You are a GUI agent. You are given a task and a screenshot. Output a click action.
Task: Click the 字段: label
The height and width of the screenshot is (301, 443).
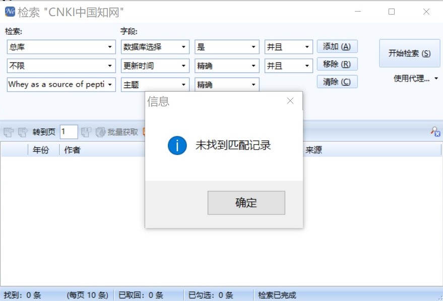tap(129, 31)
